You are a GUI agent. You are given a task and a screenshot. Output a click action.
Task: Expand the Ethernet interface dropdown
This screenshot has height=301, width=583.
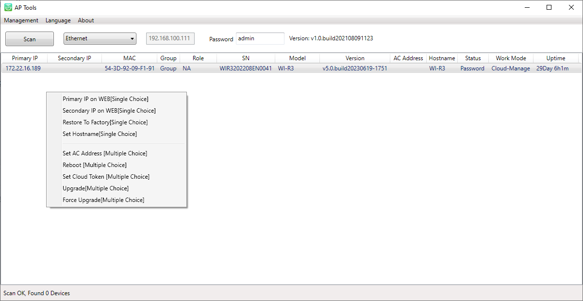pos(100,39)
